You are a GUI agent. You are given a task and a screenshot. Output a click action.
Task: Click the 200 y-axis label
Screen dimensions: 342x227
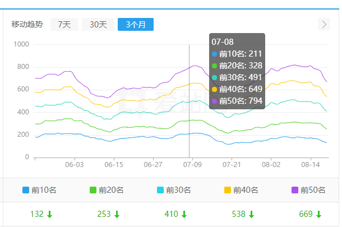pyautogui.click(x=23, y=135)
